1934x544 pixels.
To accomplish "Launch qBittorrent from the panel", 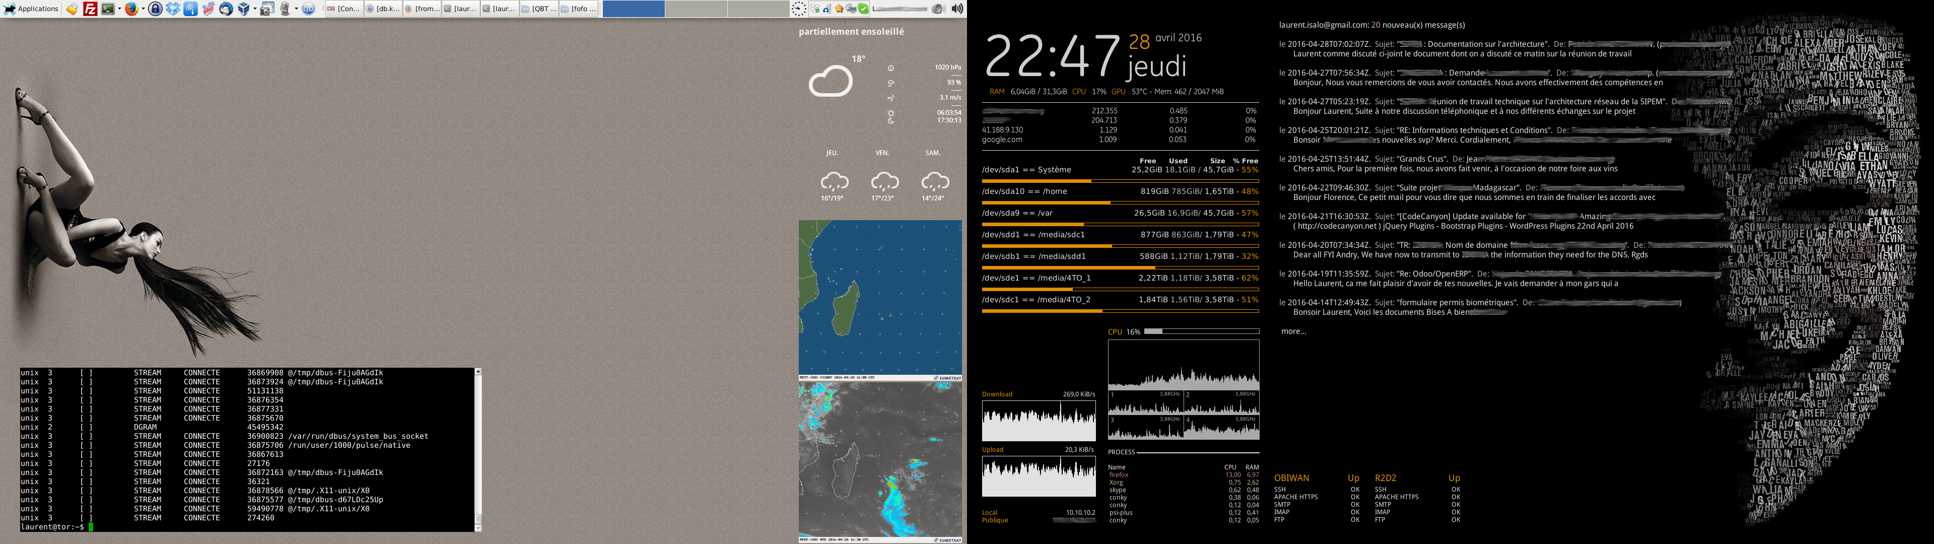I will 309,9.
